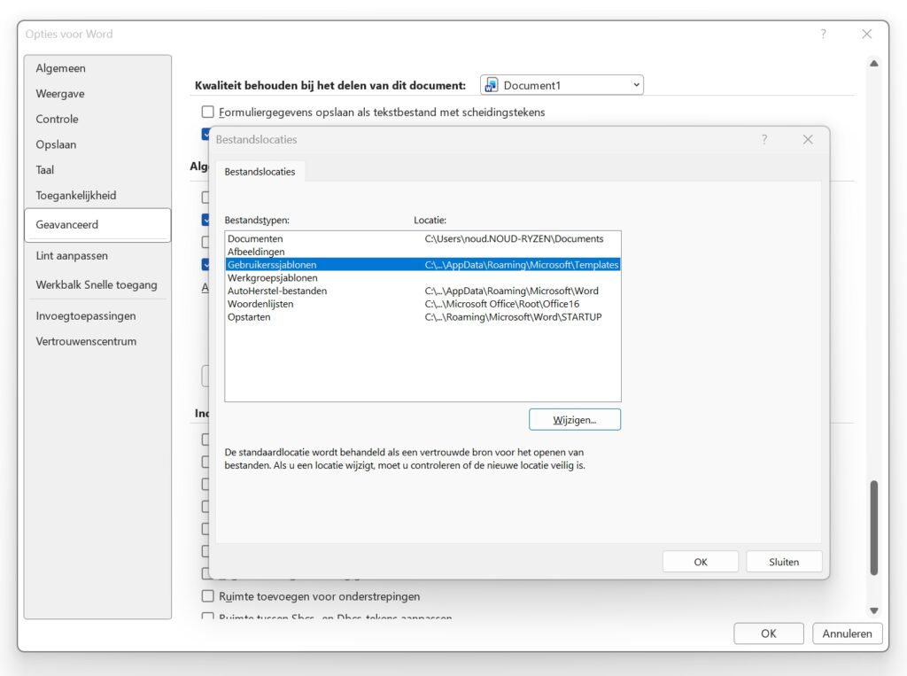Screen dimensions: 907x676
Task: Click the Wijzigen... button
Action: click(x=574, y=420)
